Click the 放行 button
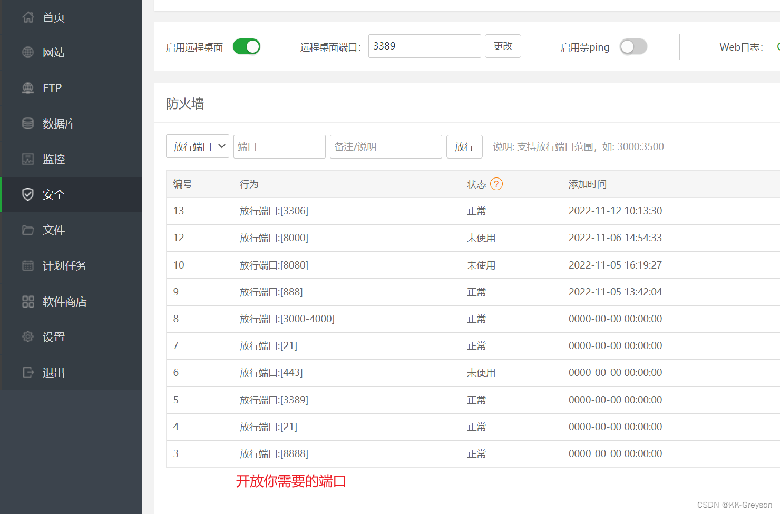This screenshot has height=514, width=780. (464, 146)
